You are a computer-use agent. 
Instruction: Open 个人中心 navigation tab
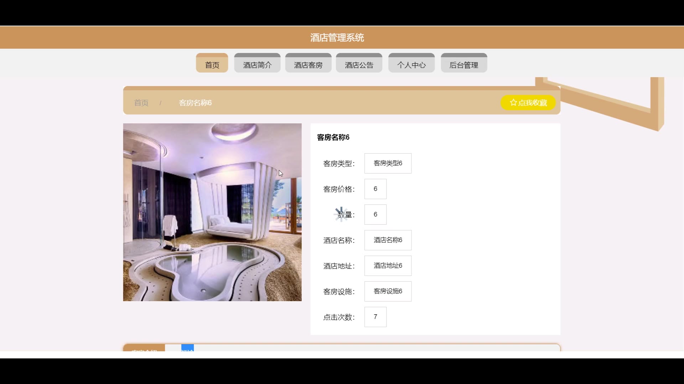pyautogui.click(x=411, y=65)
